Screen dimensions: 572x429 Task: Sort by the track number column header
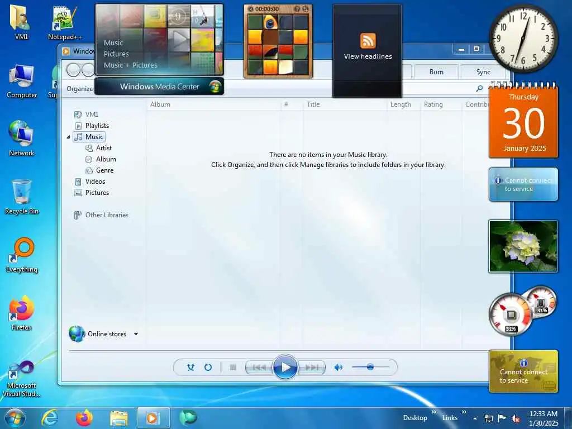click(292, 104)
